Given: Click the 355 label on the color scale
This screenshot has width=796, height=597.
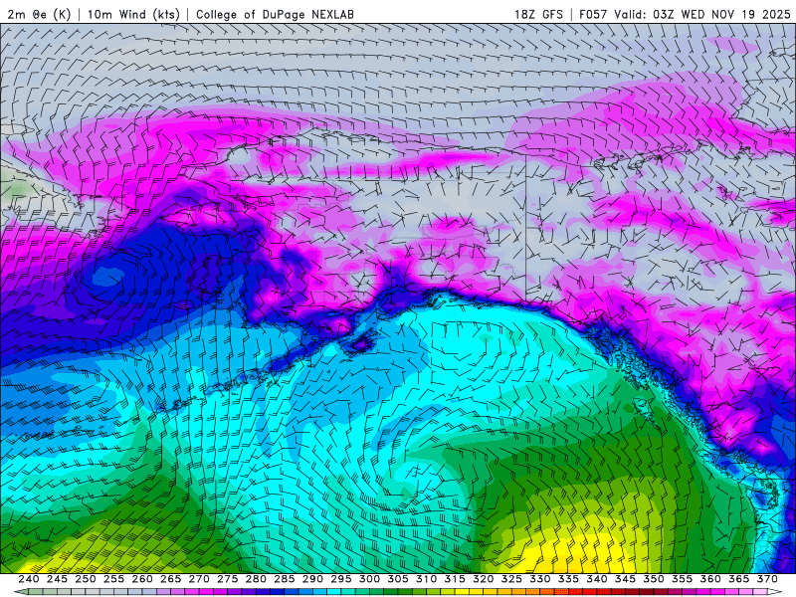Looking at the screenshot, I should pyautogui.click(x=683, y=579).
